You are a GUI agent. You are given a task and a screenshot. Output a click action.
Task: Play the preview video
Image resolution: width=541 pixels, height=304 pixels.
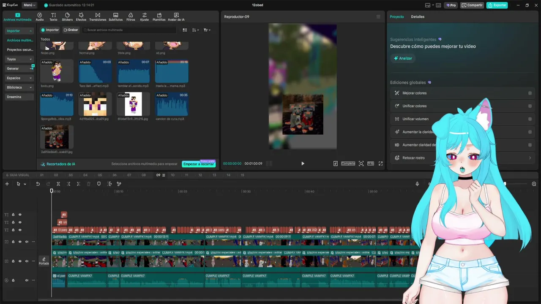point(303,163)
